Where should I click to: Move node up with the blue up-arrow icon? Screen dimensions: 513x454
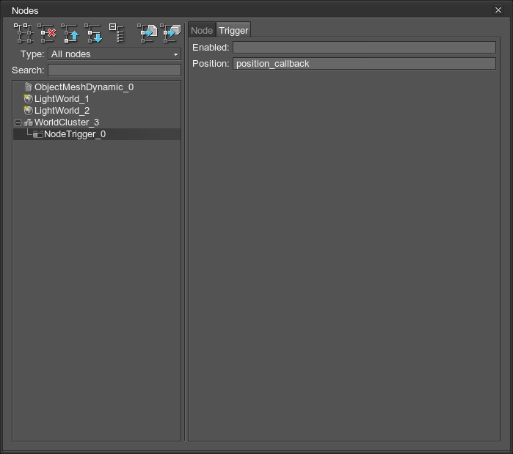[x=70, y=33]
